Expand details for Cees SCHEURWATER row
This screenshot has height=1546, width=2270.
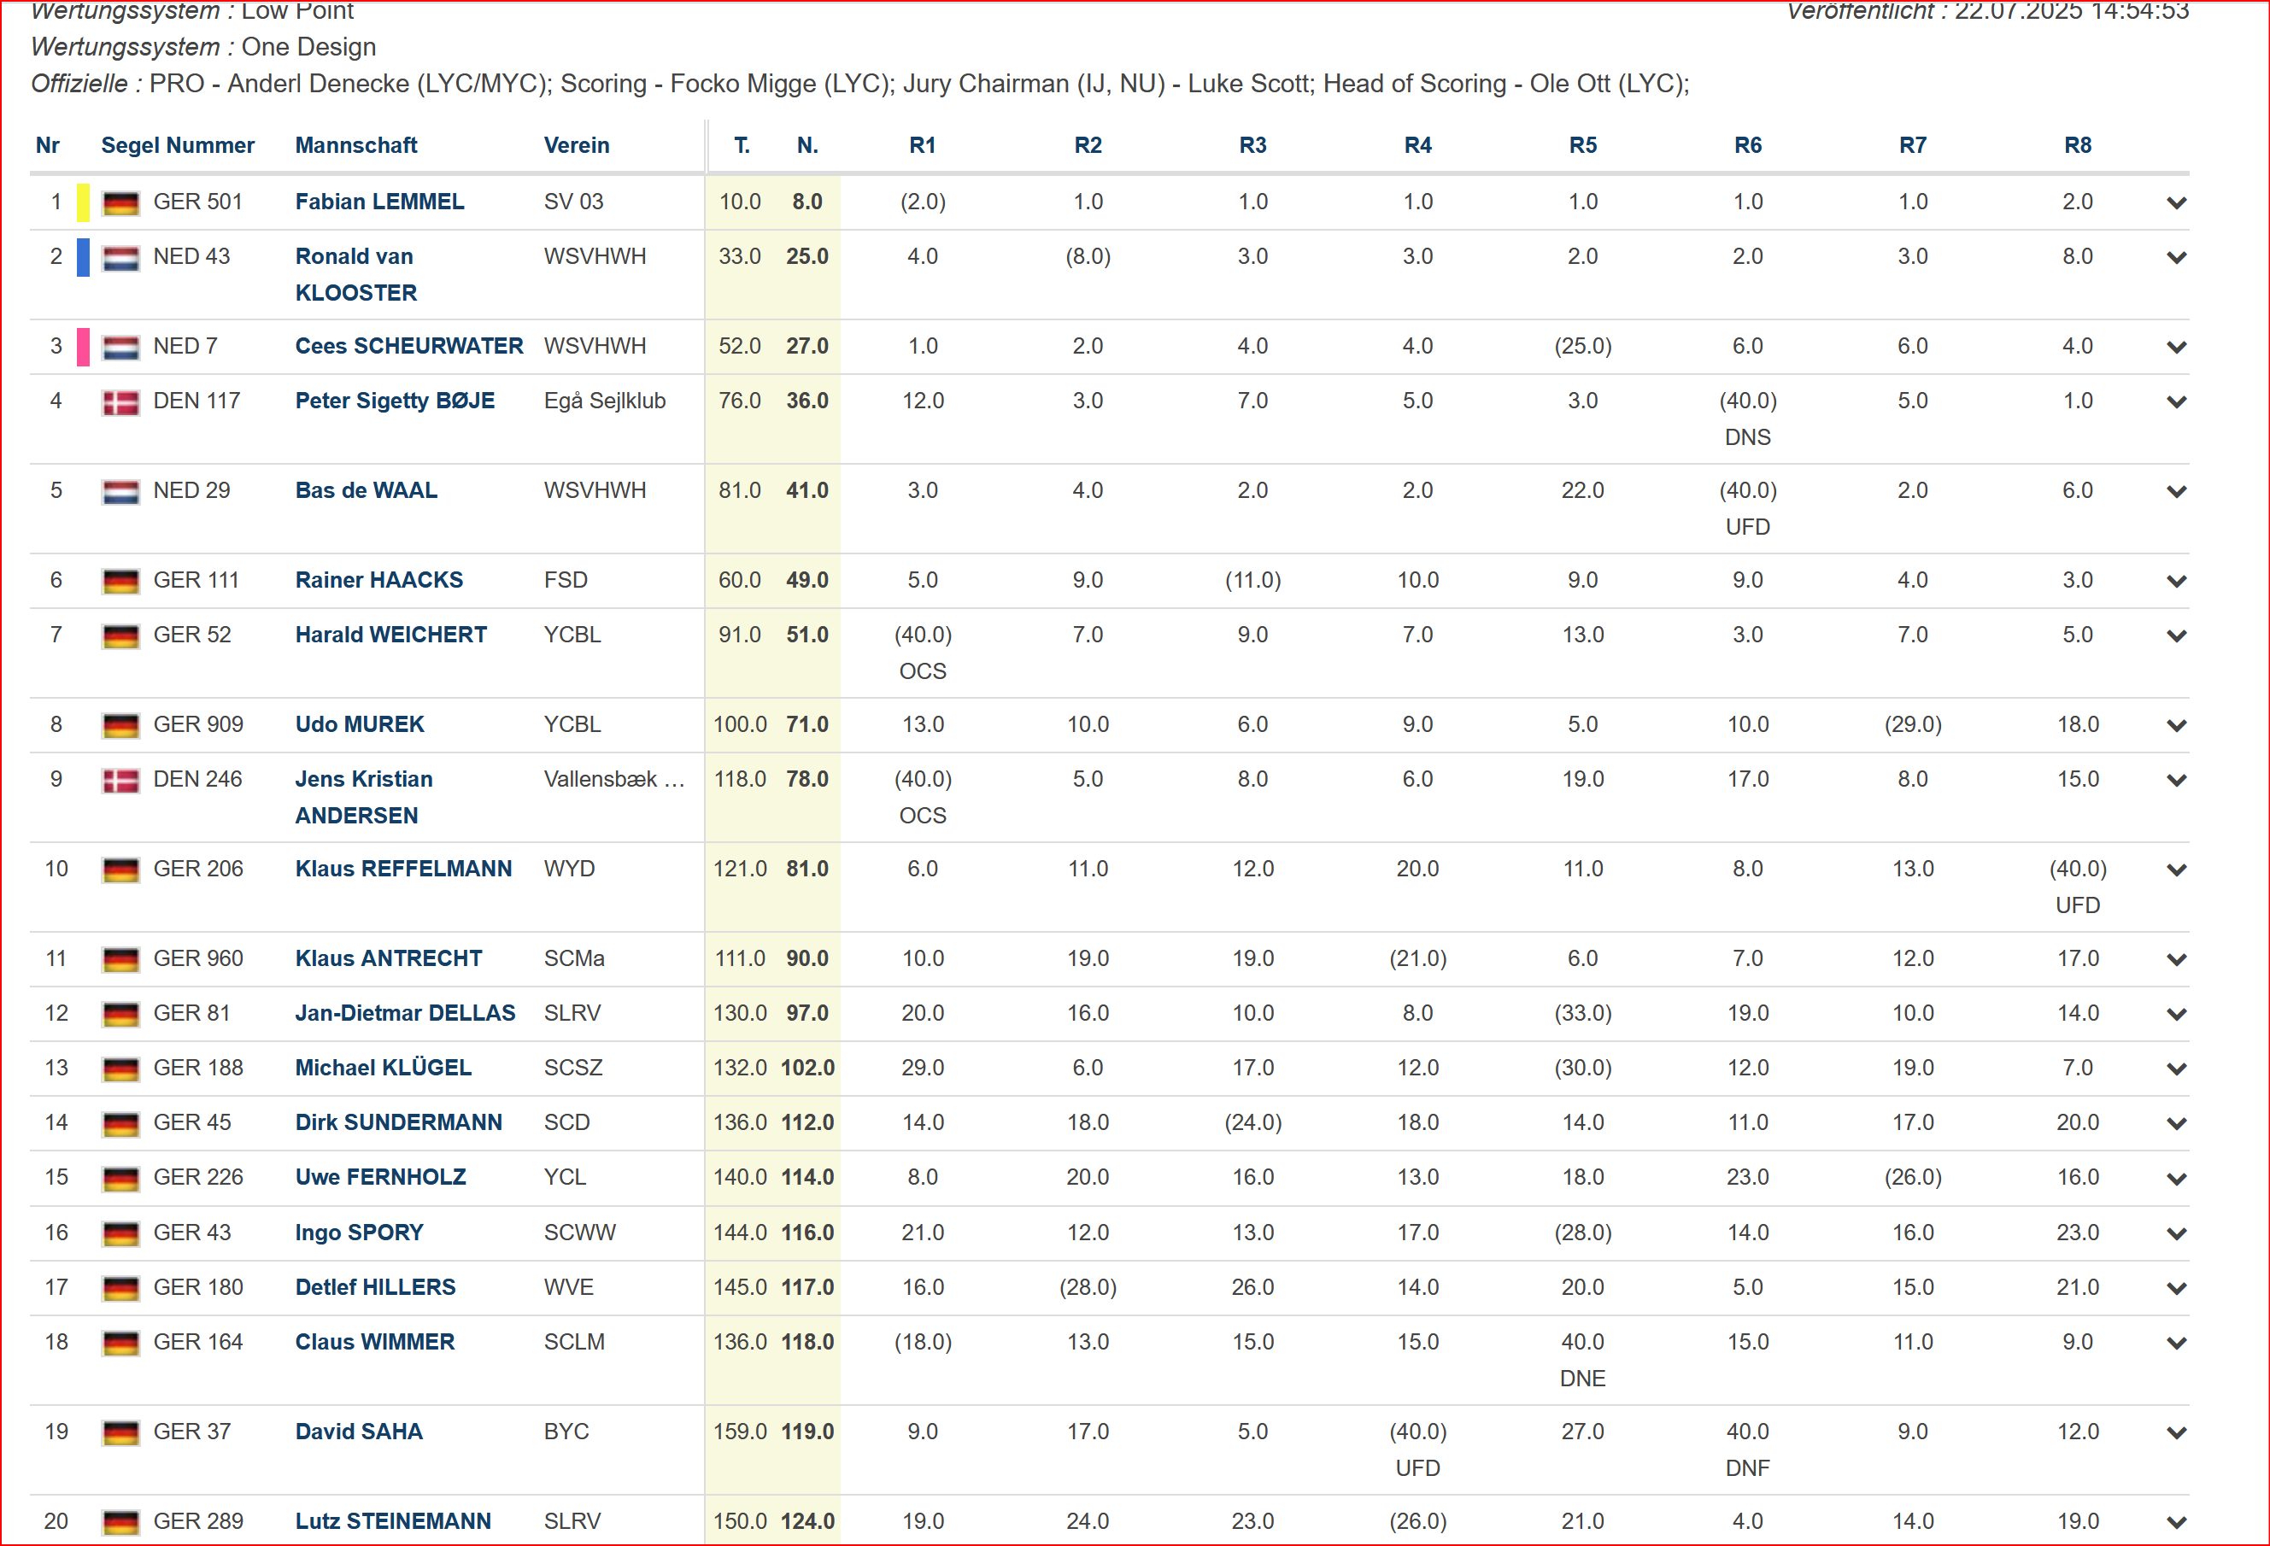pyautogui.click(x=2175, y=348)
